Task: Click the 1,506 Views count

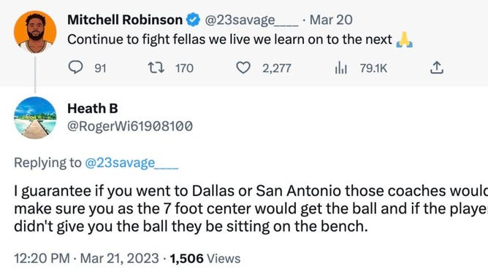Action: [x=205, y=259]
